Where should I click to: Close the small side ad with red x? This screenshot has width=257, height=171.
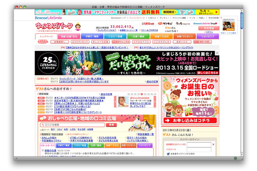coord(221,18)
